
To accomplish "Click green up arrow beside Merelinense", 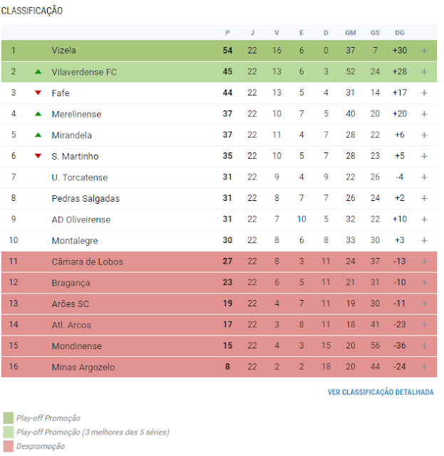I will coord(38,114).
